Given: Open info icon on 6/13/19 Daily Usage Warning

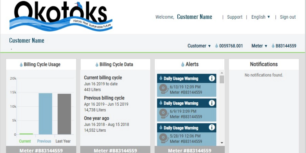Looking at the screenshot, I should coord(212,78).
